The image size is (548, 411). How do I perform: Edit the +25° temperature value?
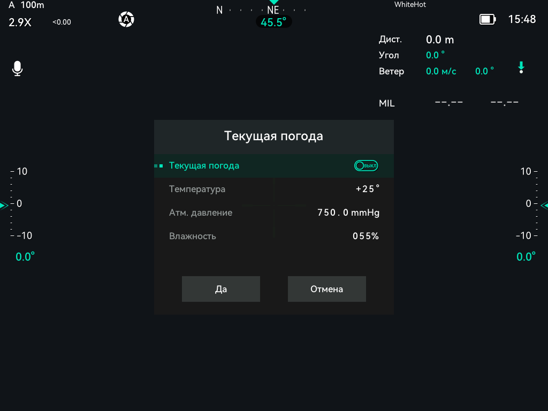(367, 189)
